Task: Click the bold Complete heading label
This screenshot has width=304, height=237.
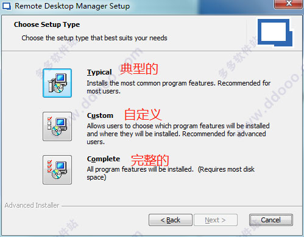Action: tap(104, 159)
